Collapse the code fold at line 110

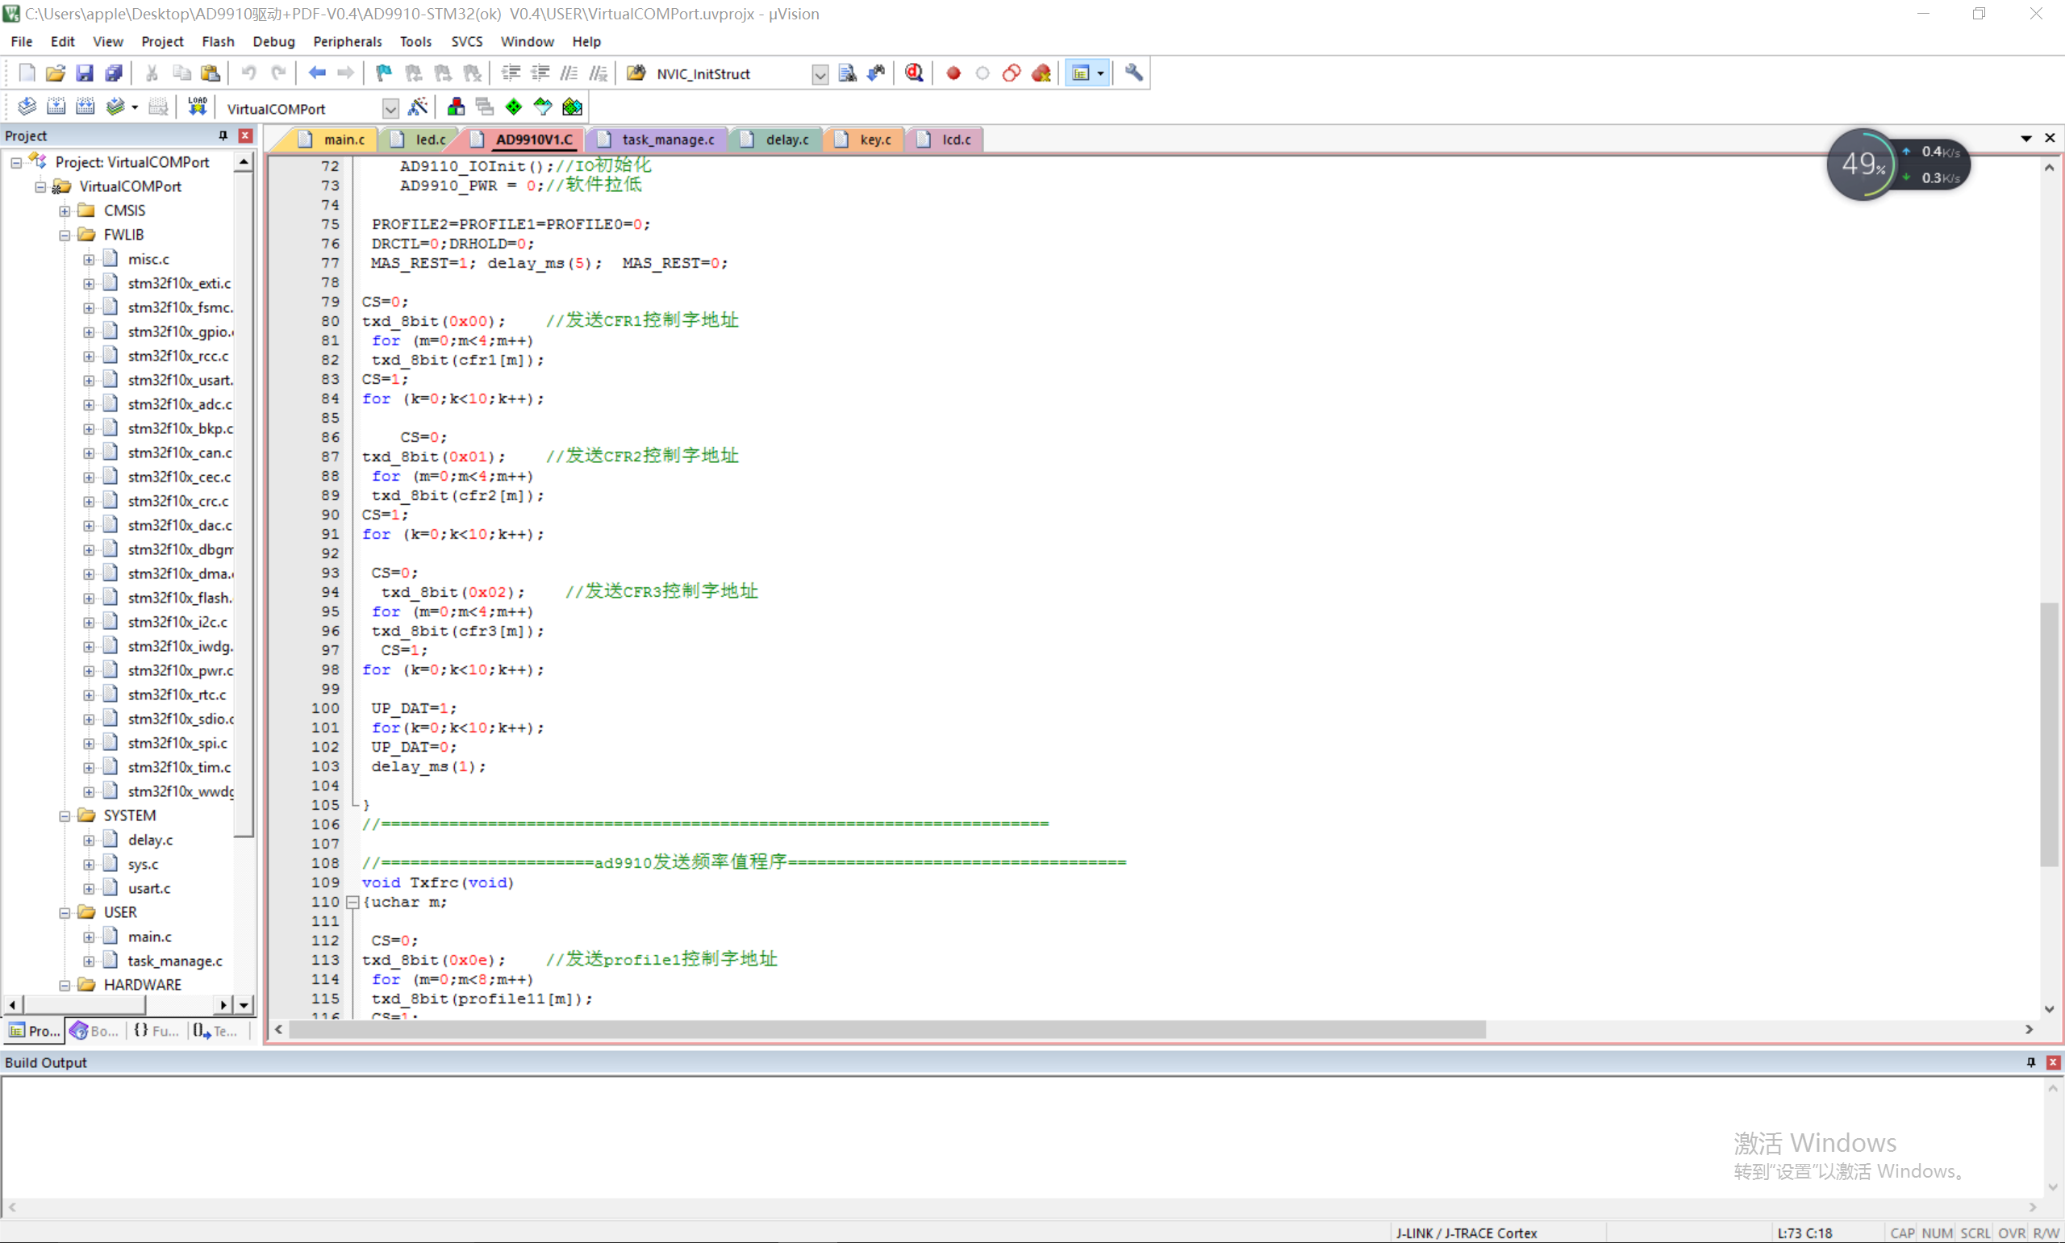coord(353,902)
